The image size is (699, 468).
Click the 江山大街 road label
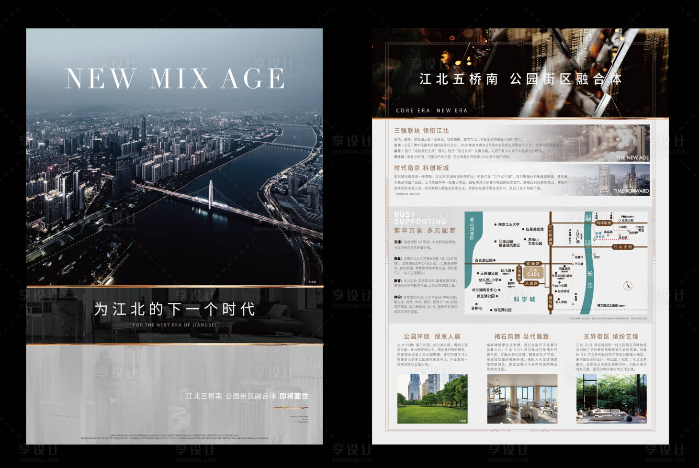(x=623, y=247)
